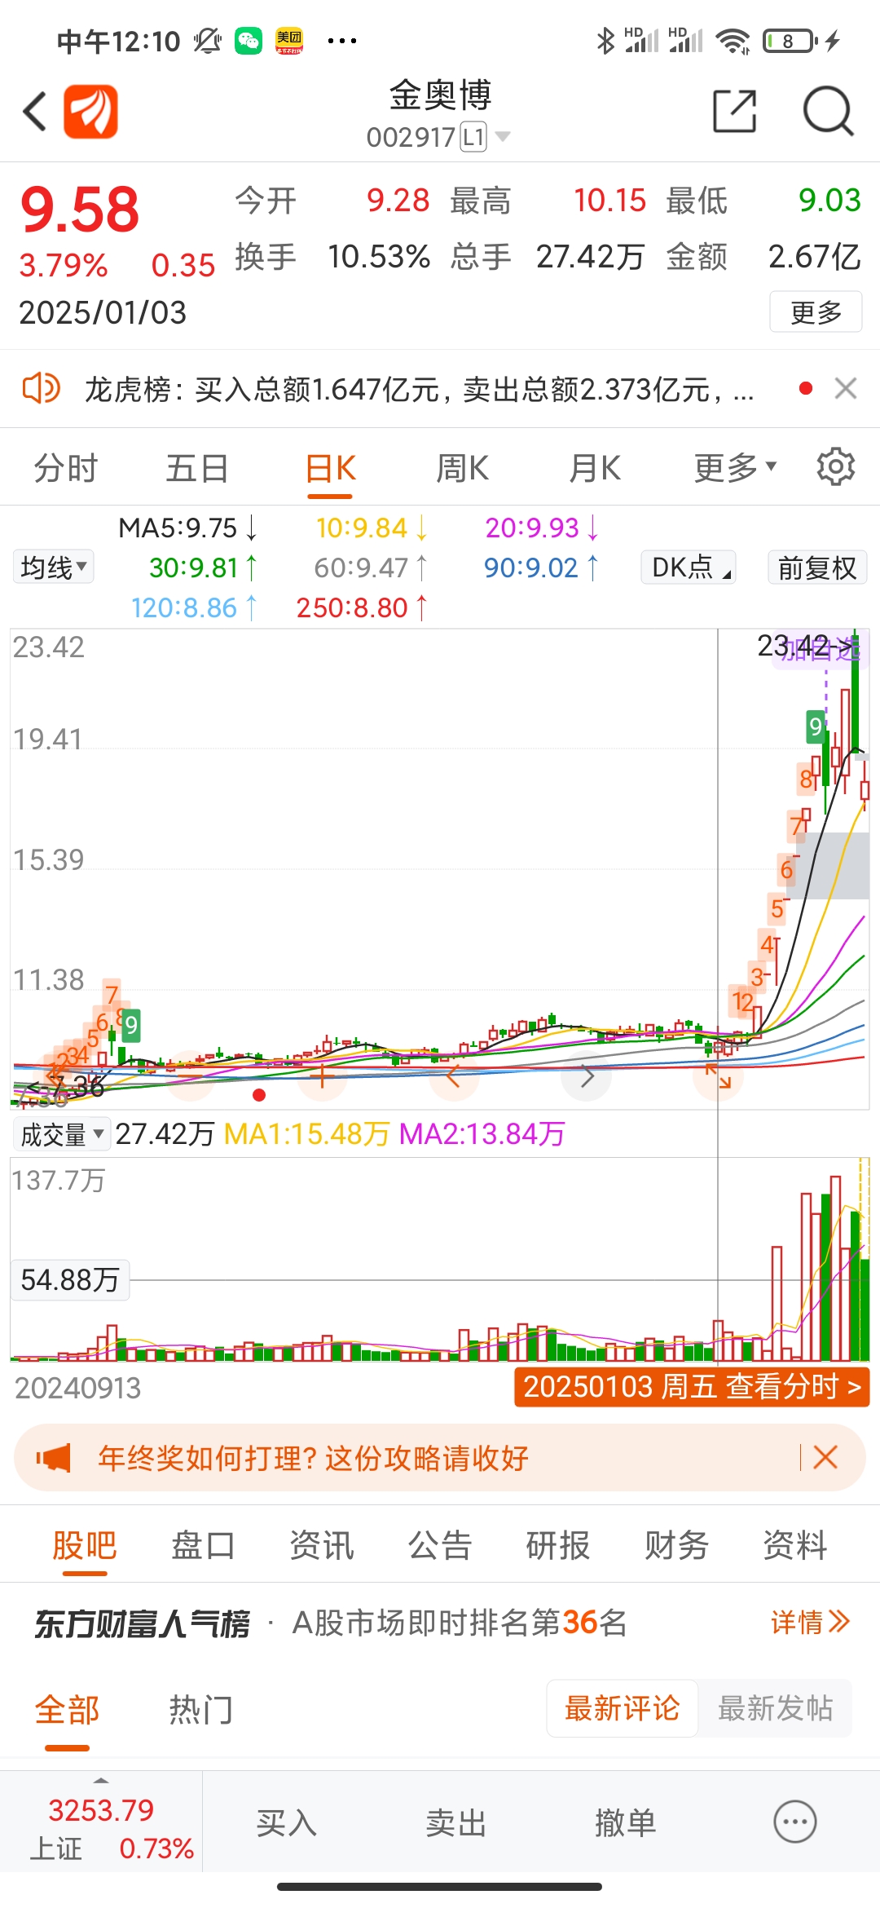This screenshot has height=1908, width=880.
Task: Tap the Wi-Fi status icon
Action: 733,41
